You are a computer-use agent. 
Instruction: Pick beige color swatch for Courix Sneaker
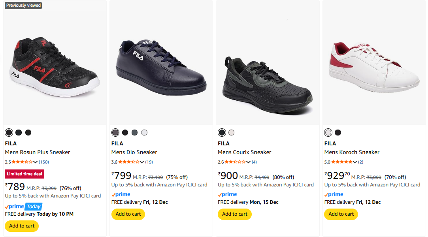point(232,132)
